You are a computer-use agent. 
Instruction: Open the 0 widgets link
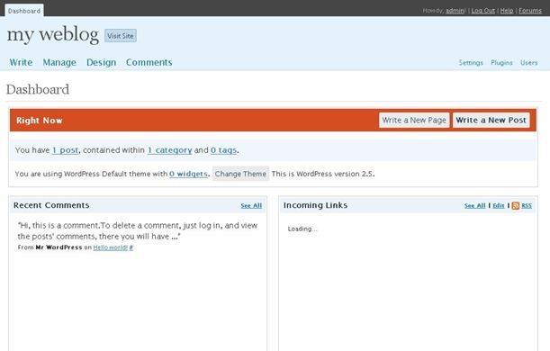coord(188,174)
